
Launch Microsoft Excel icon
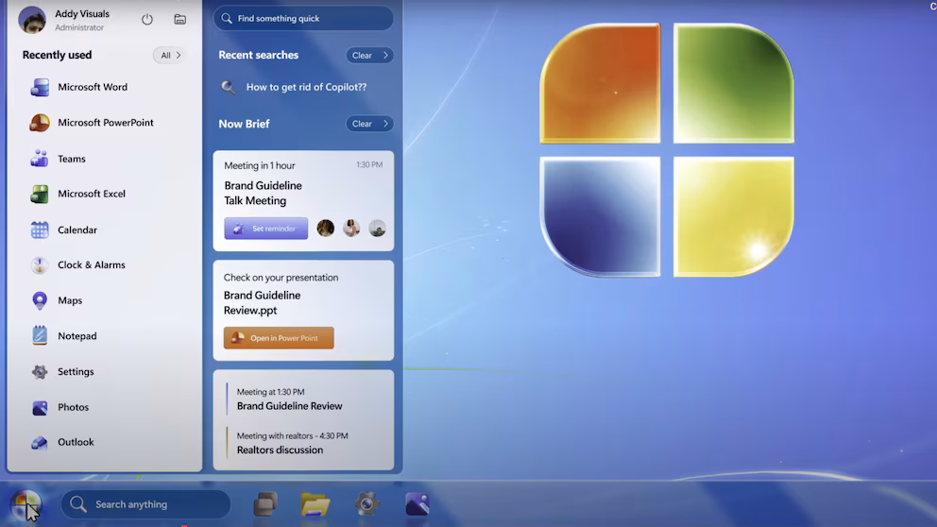pos(40,194)
